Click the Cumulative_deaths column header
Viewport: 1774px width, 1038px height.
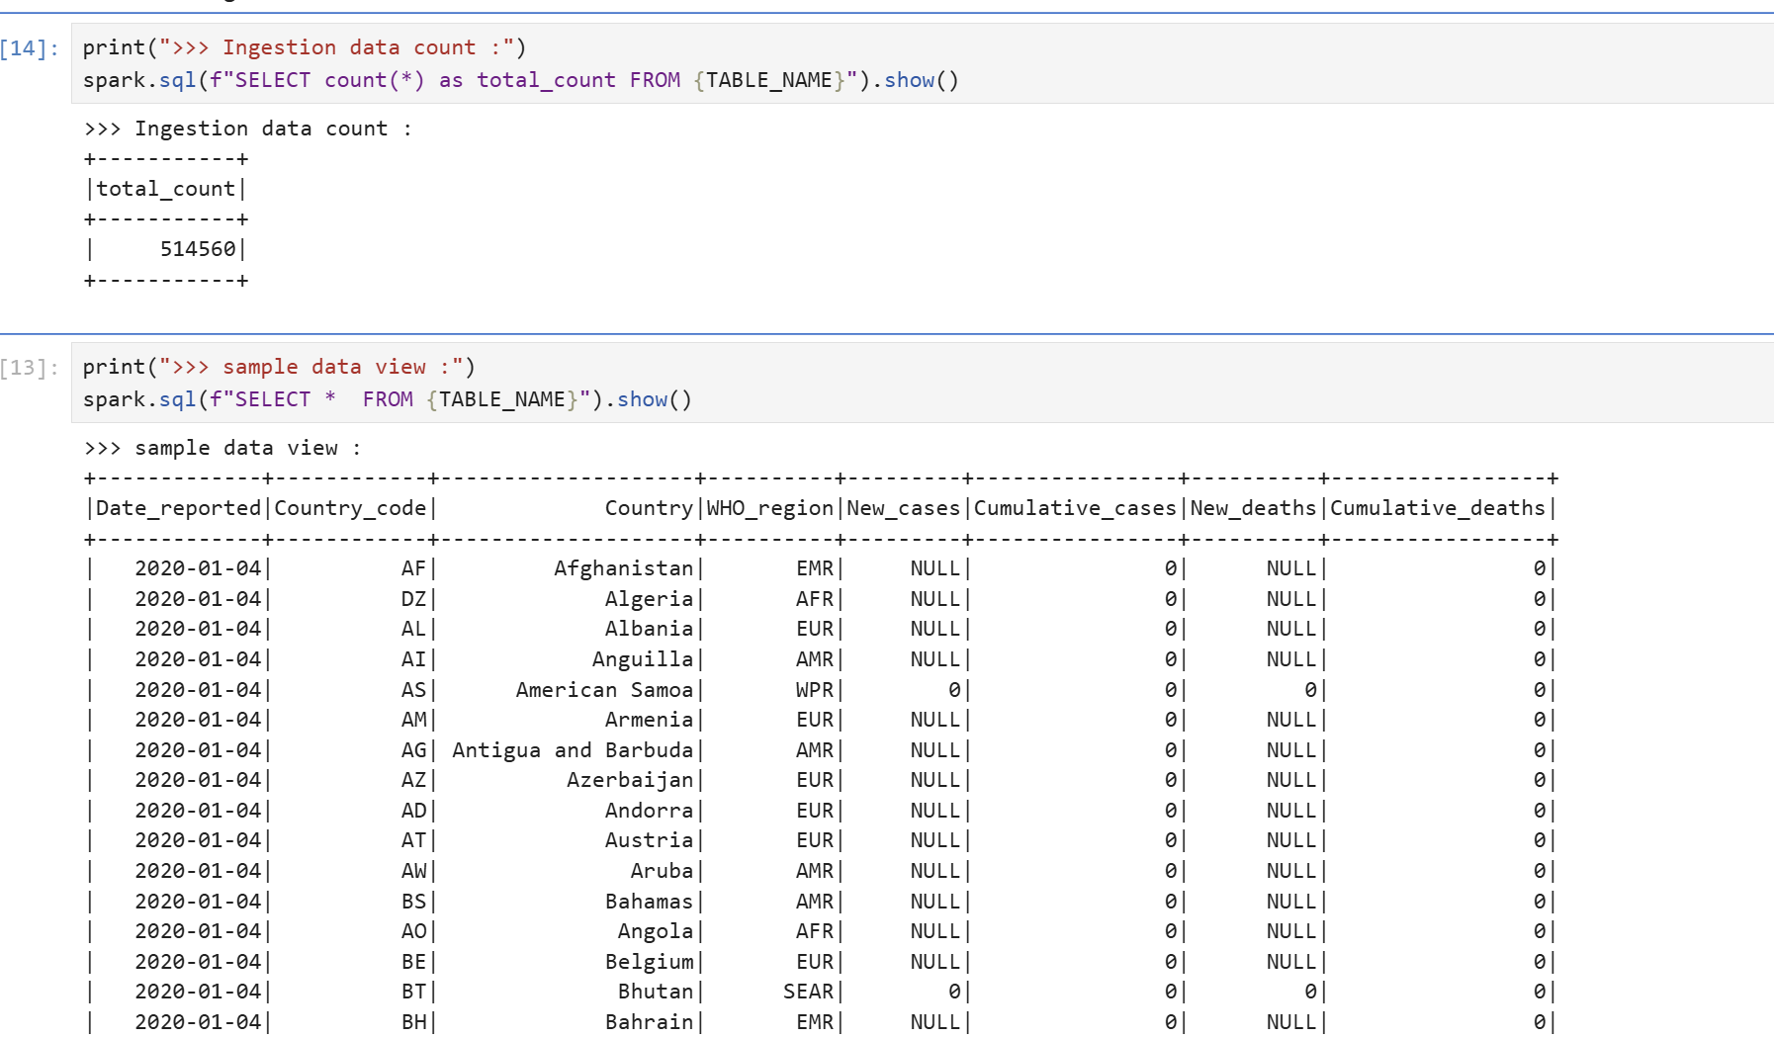tap(1437, 508)
